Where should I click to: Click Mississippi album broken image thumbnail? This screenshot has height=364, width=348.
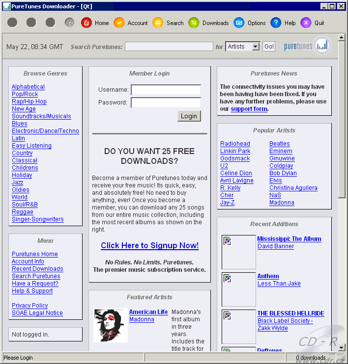click(239, 252)
